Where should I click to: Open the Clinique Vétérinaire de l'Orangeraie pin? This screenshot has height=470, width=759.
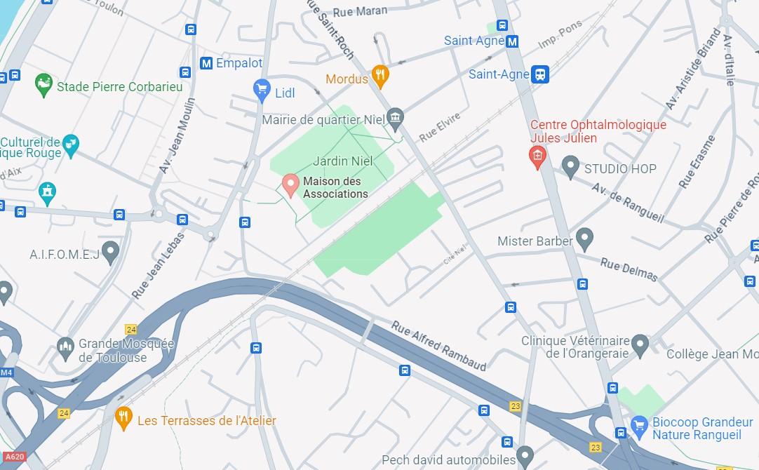640,346
